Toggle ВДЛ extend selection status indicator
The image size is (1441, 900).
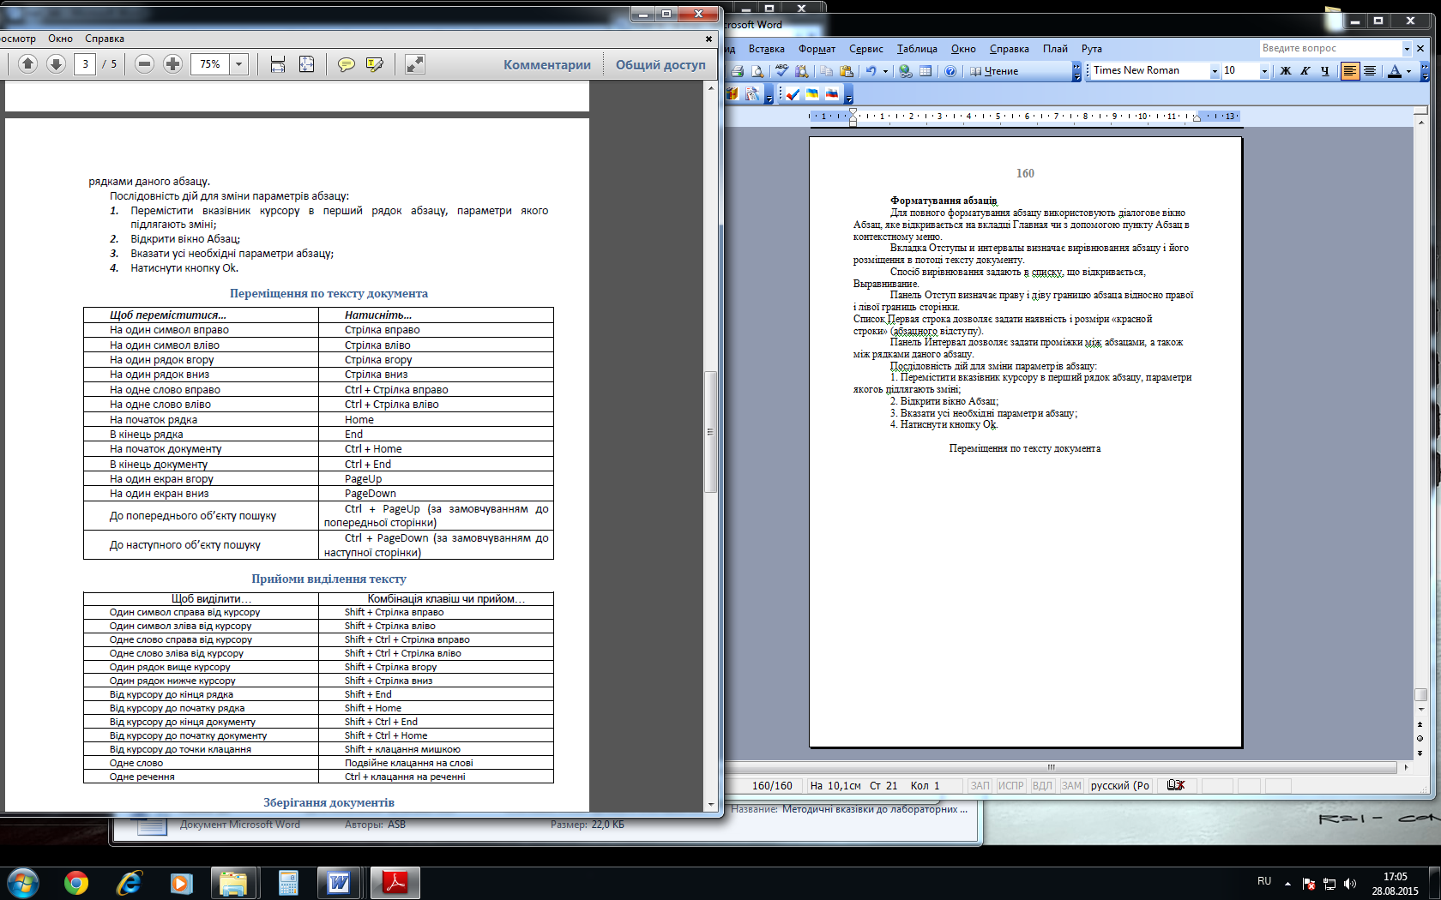tap(1042, 785)
